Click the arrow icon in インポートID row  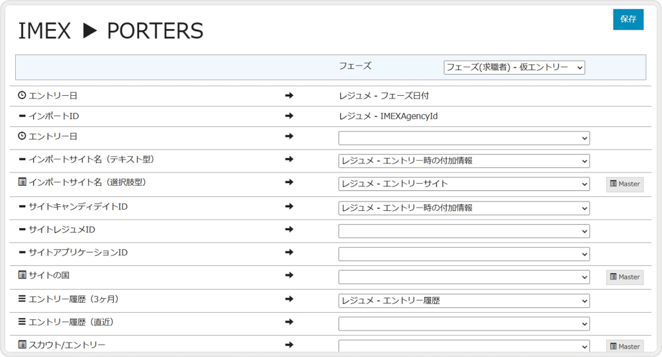(x=289, y=116)
